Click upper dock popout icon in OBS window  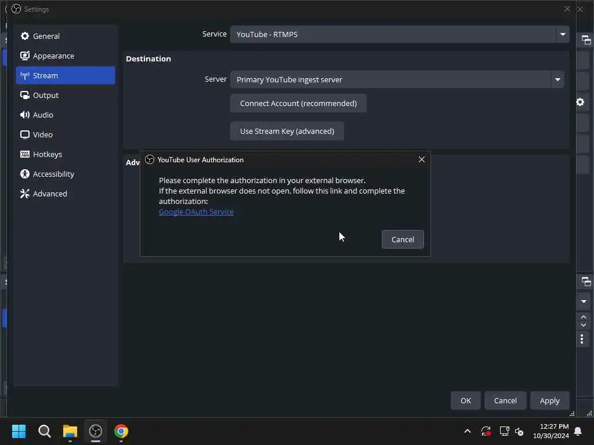coord(586,40)
